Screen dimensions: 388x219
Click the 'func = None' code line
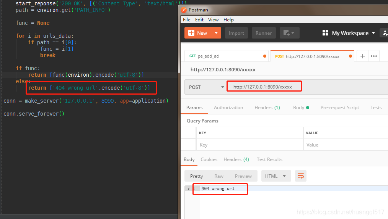[x=33, y=23]
